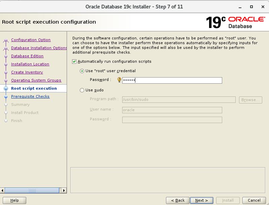Open the Database Edition step
Screen dimensions: 269x205
27,56
